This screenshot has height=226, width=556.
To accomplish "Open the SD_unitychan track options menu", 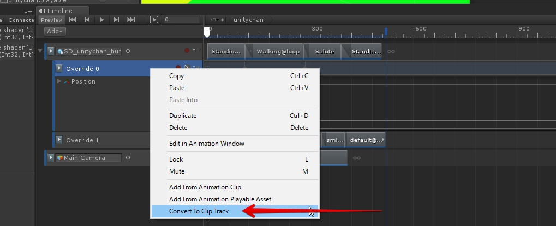I will [197, 50].
